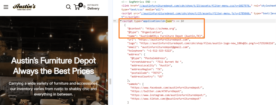
Task: Select the "@type": "Organization" line
Action: [x=145, y=32]
